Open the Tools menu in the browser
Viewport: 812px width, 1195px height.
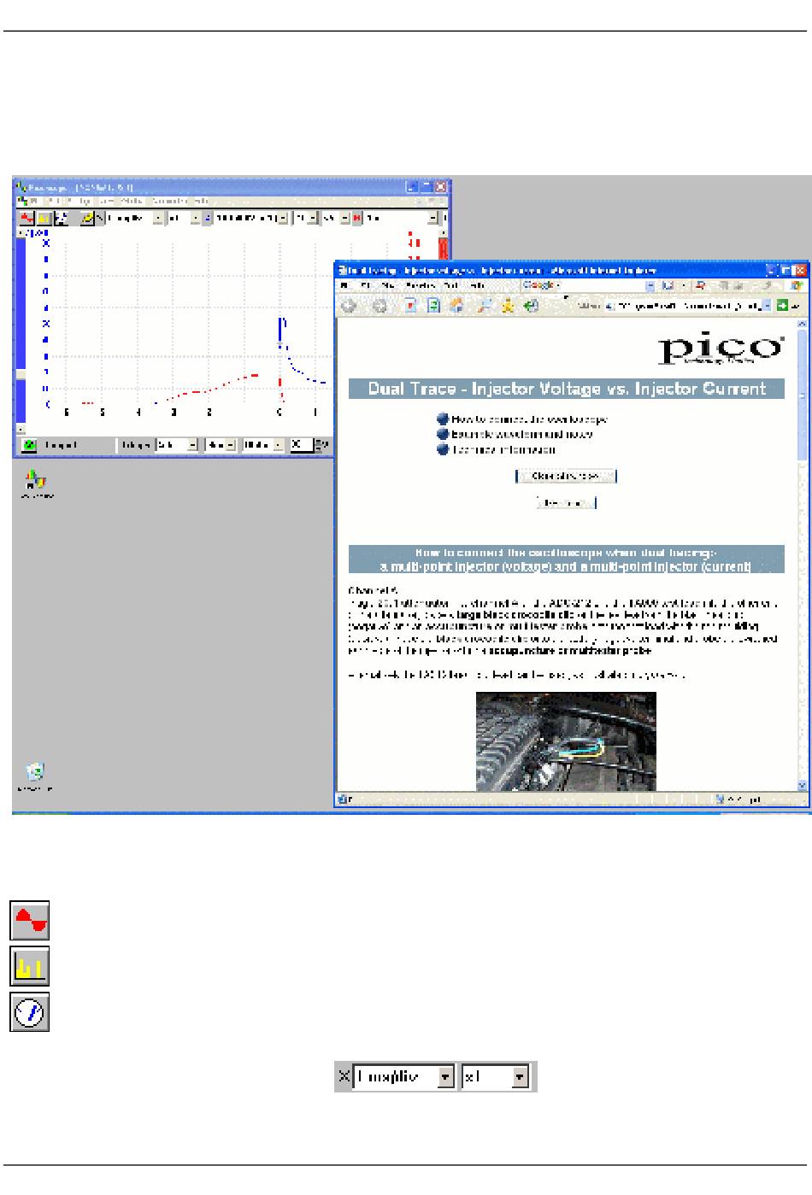point(452,285)
